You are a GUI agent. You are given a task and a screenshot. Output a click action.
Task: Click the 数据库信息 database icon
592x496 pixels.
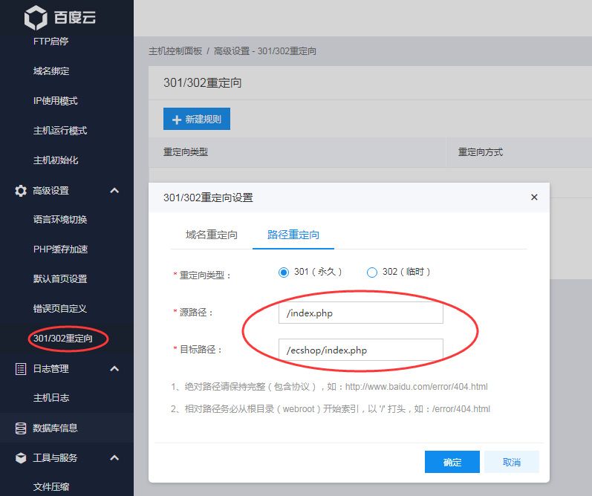coord(21,428)
